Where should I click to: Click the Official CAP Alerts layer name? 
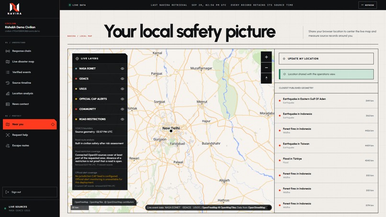pos(93,99)
